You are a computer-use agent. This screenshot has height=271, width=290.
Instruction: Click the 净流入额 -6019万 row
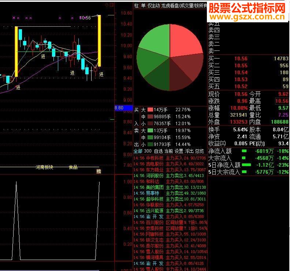pyautogui.click(x=248, y=151)
